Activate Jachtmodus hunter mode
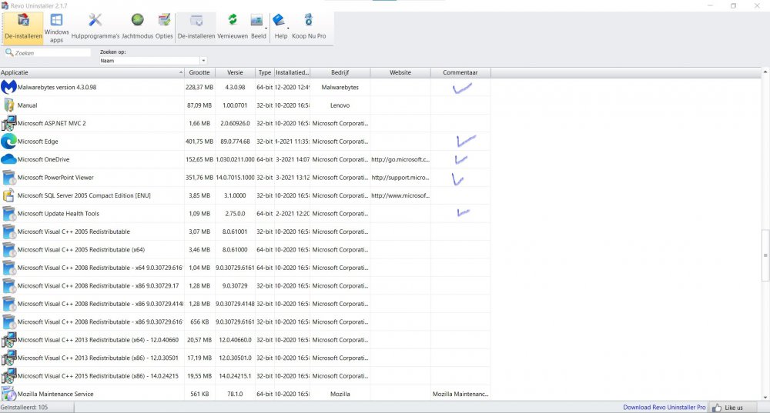 click(138, 27)
